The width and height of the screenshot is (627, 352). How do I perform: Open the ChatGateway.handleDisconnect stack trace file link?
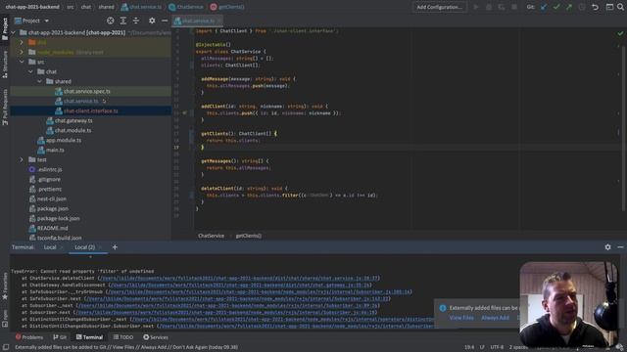pyautogui.click(x=240, y=285)
